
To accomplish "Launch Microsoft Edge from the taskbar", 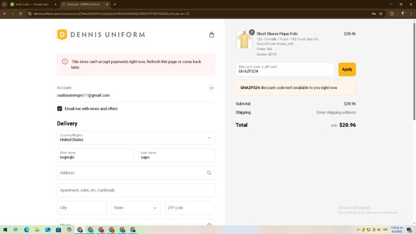I will point(27,229).
